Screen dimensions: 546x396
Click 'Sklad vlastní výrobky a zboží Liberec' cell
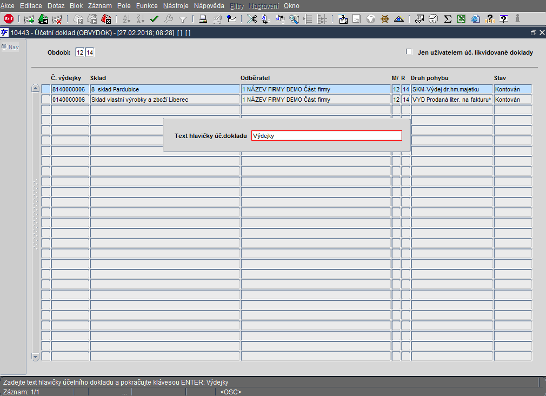(x=165, y=100)
